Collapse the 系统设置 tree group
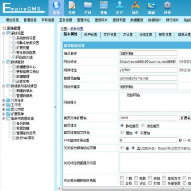This screenshot has width=191, height=191. tap(4, 33)
